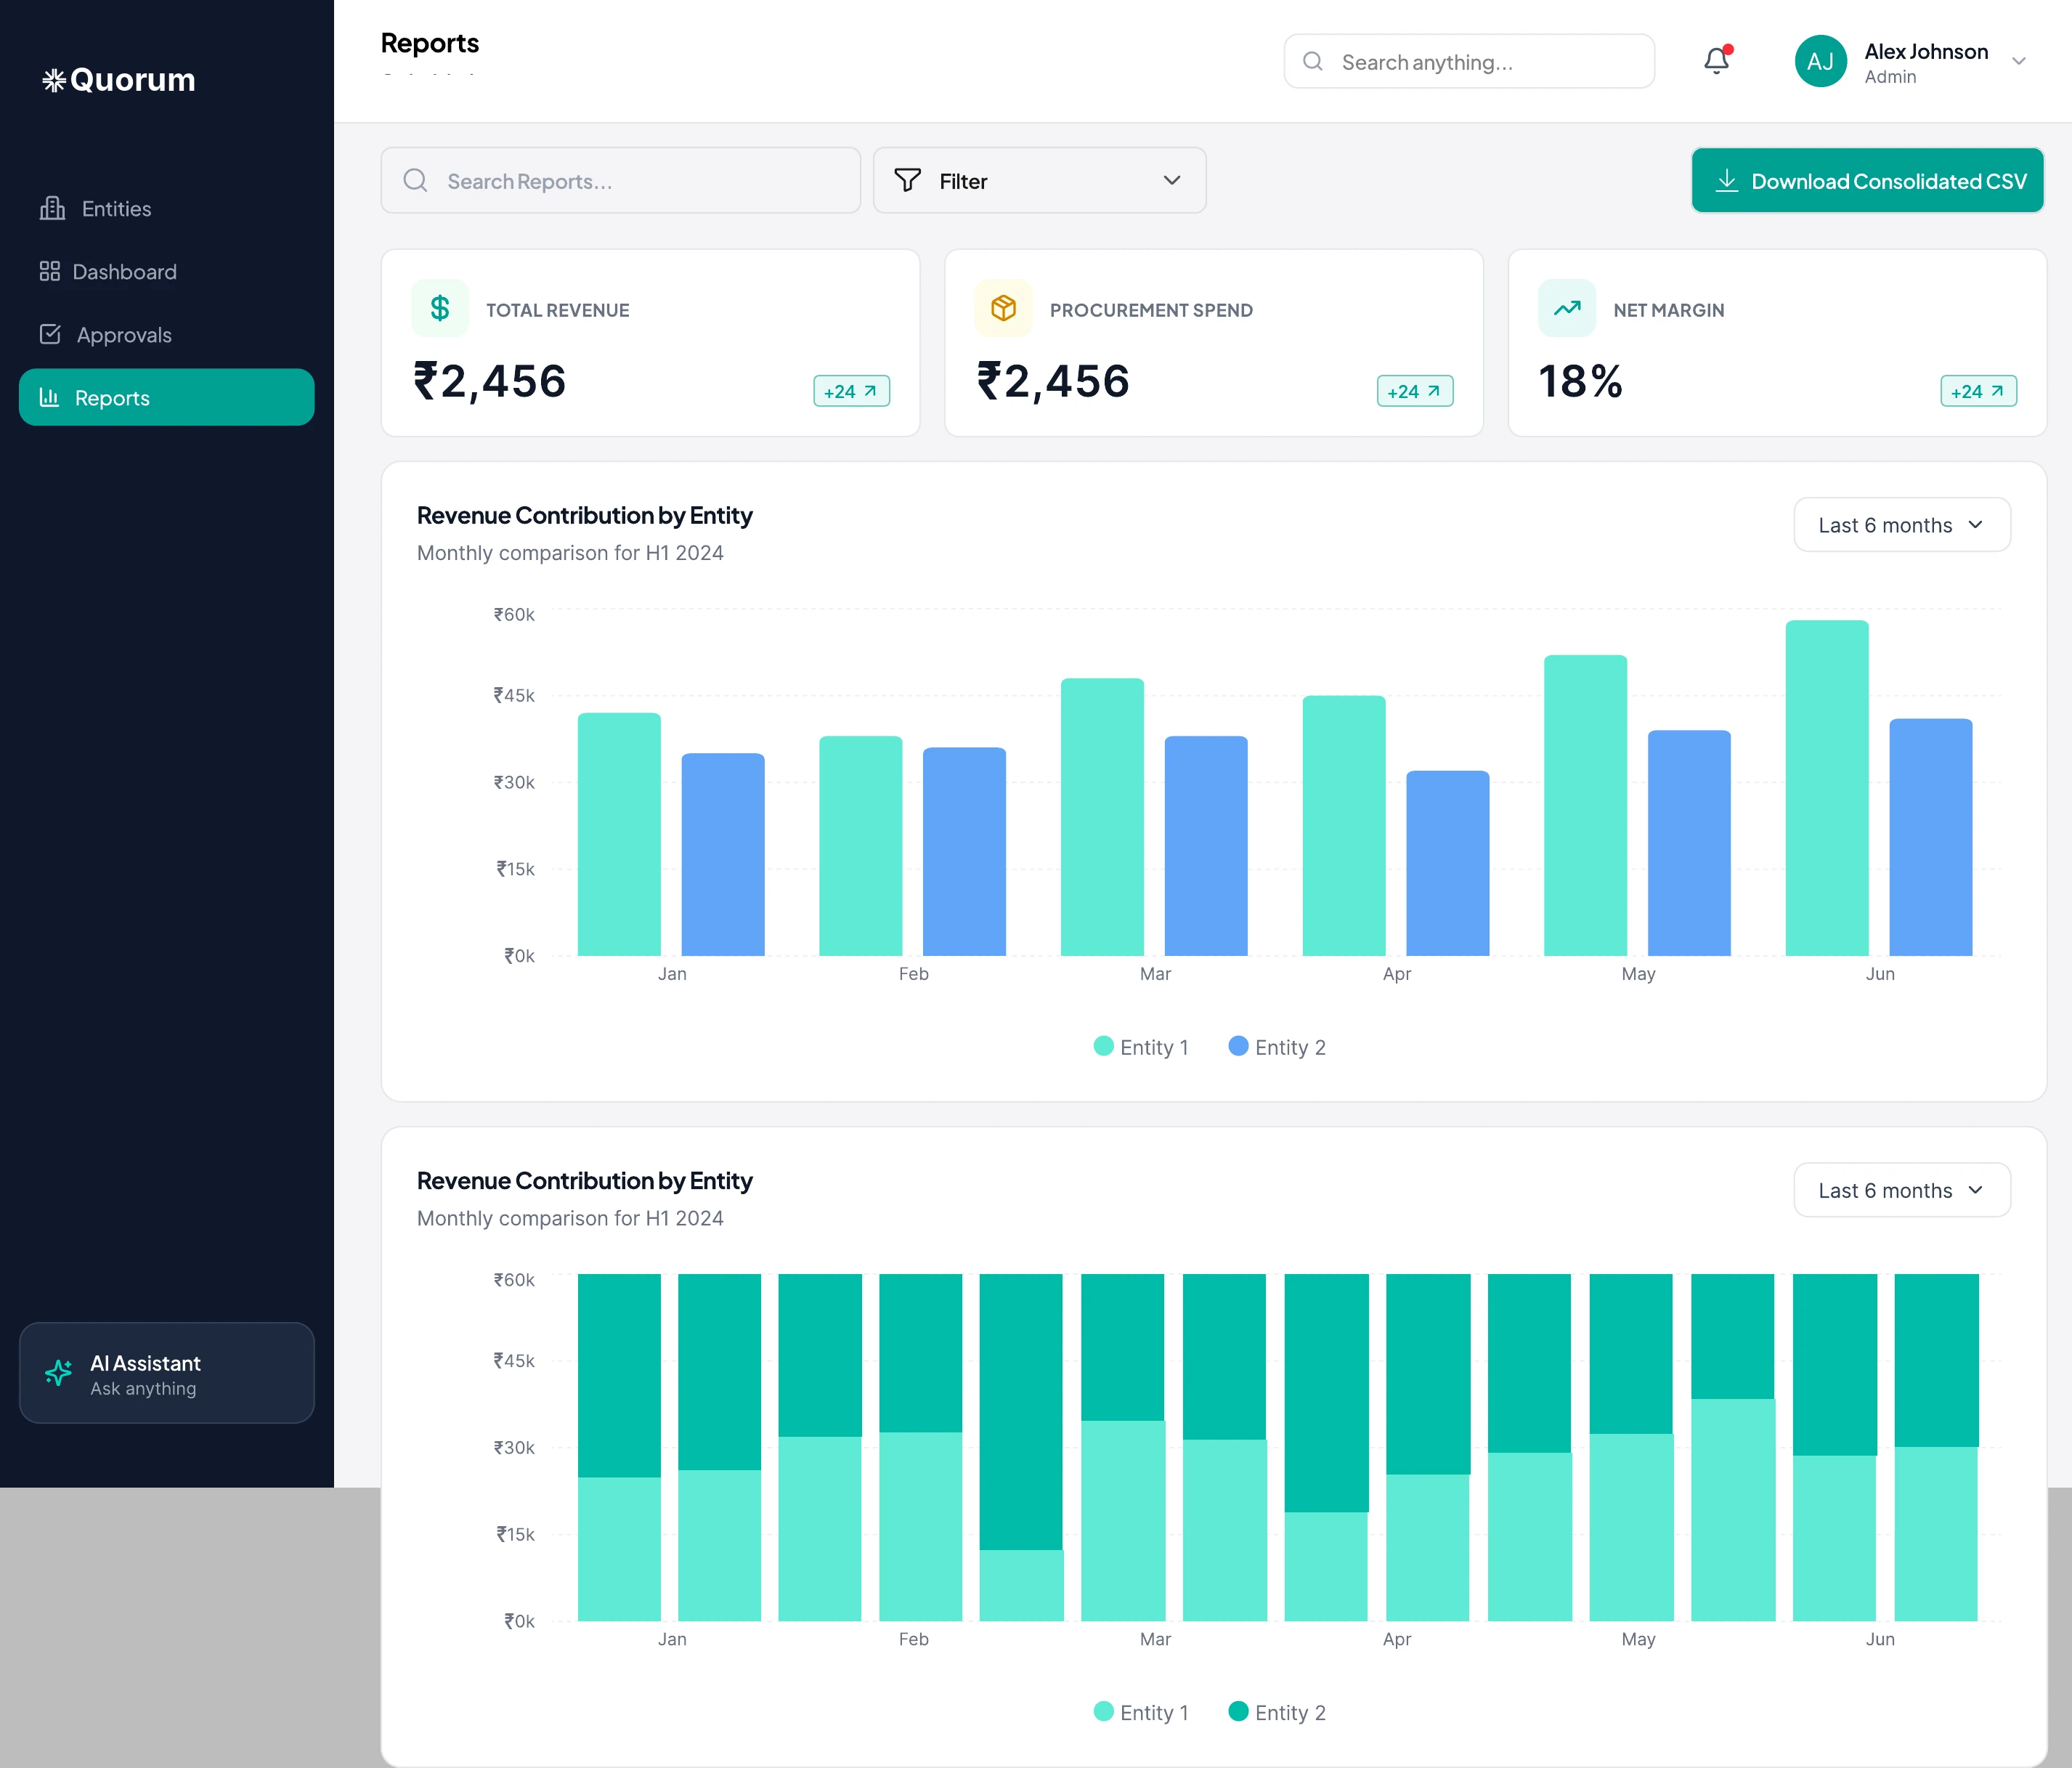Click the Reports page heading

click(x=430, y=43)
